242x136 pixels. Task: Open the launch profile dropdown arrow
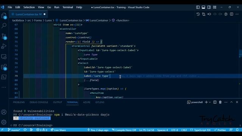[210, 102]
